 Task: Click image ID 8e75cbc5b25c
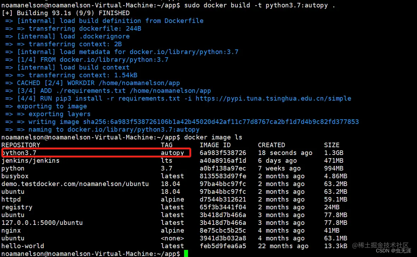pyautogui.click(x=223, y=231)
